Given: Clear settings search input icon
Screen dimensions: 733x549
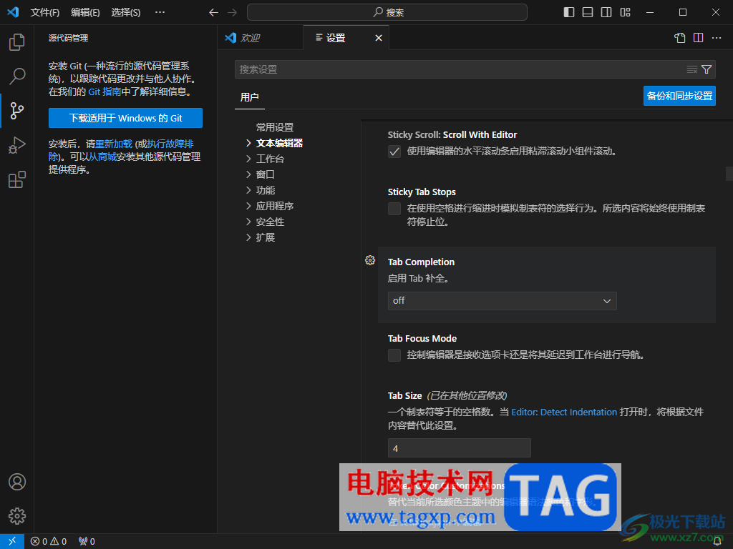Looking at the screenshot, I should coord(692,69).
